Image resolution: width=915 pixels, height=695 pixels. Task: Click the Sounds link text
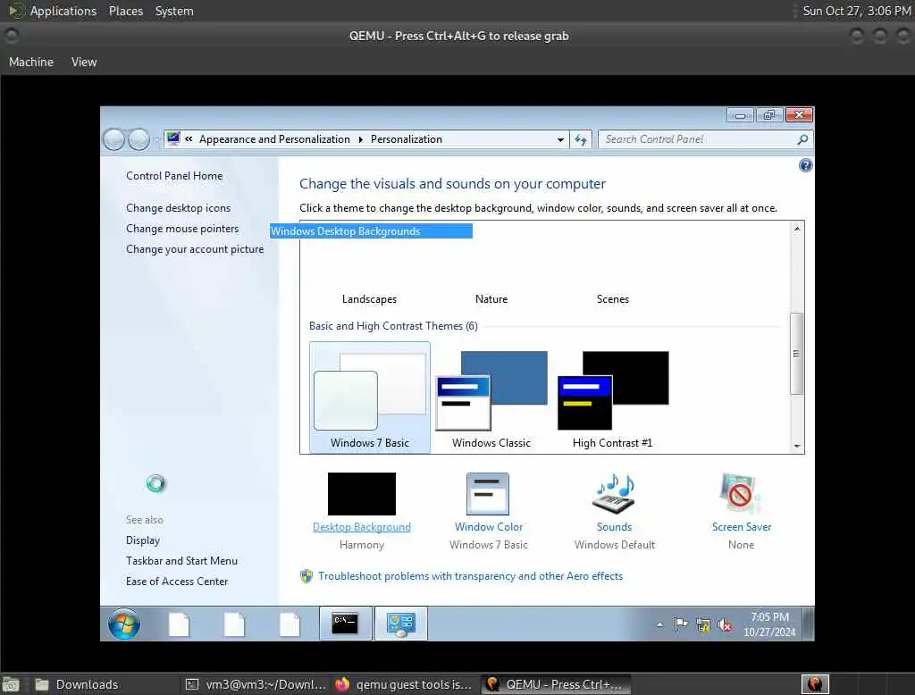pos(614,527)
